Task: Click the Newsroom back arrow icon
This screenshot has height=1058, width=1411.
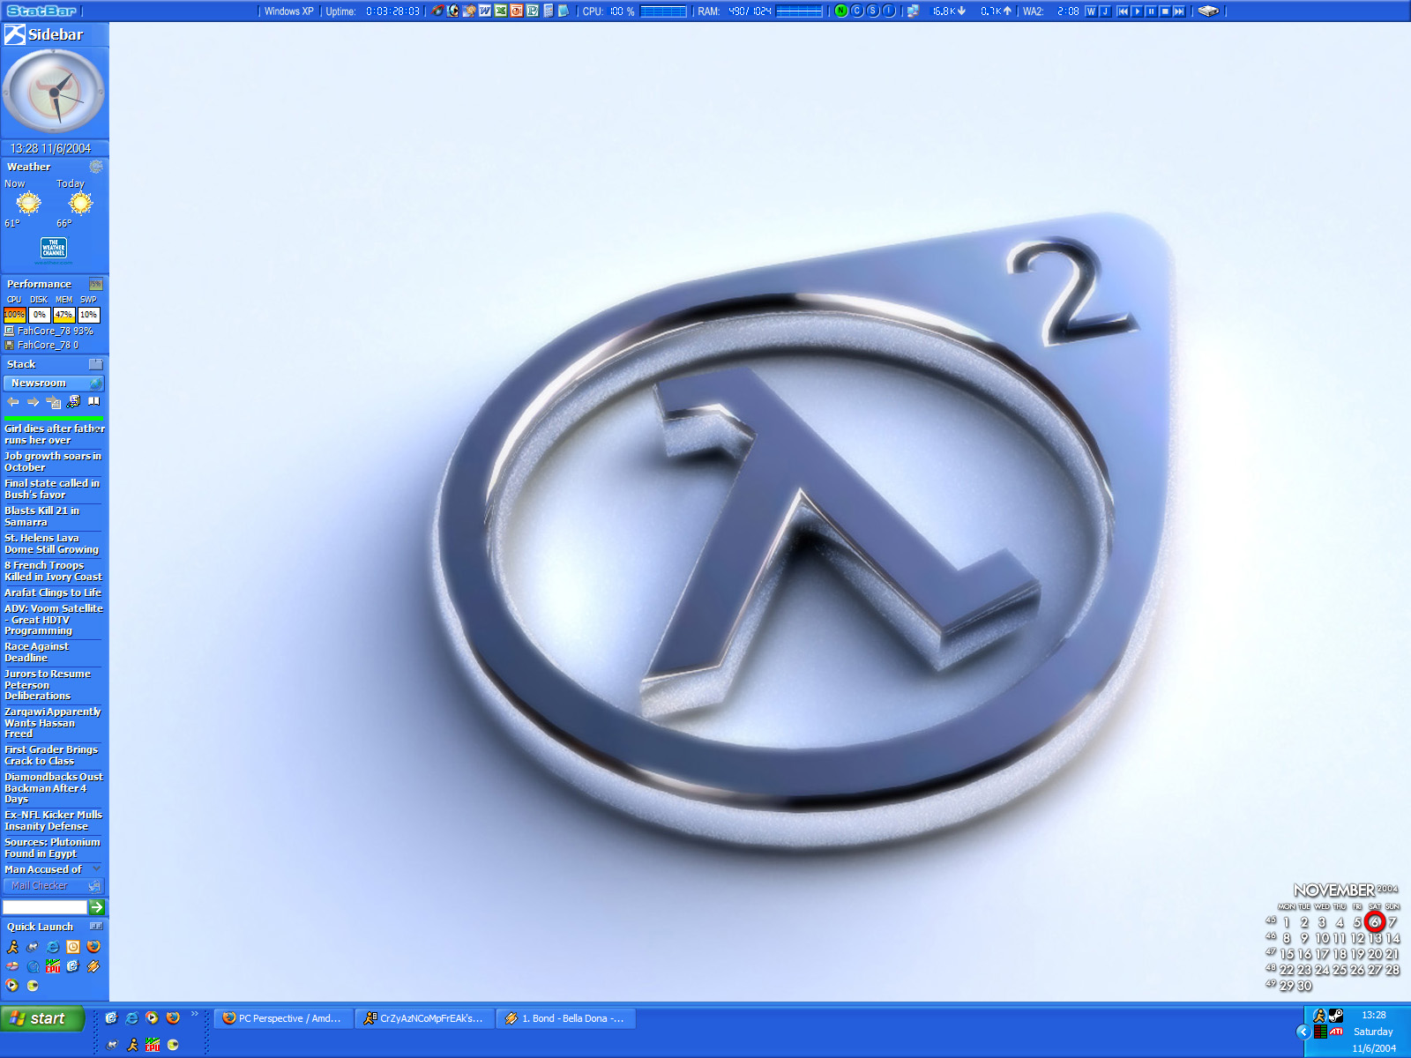Action: (13, 402)
